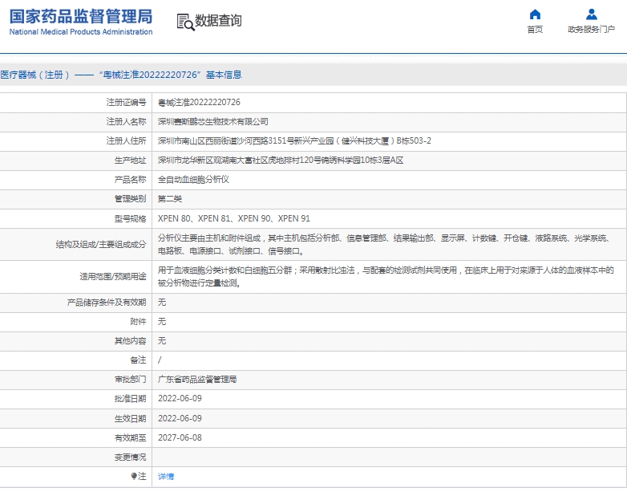Click the 审批部门 label
627x492 pixels.
pos(131,380)
